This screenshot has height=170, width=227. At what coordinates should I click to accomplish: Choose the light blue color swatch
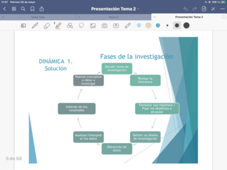pos(139,25)
